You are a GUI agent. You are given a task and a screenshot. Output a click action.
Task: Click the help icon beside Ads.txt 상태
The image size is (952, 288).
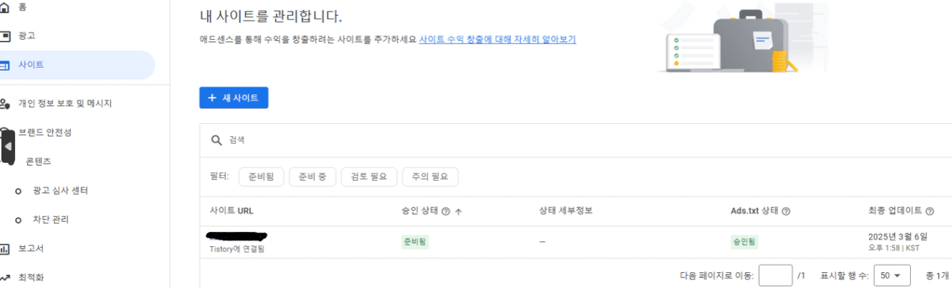pos(785,212)
